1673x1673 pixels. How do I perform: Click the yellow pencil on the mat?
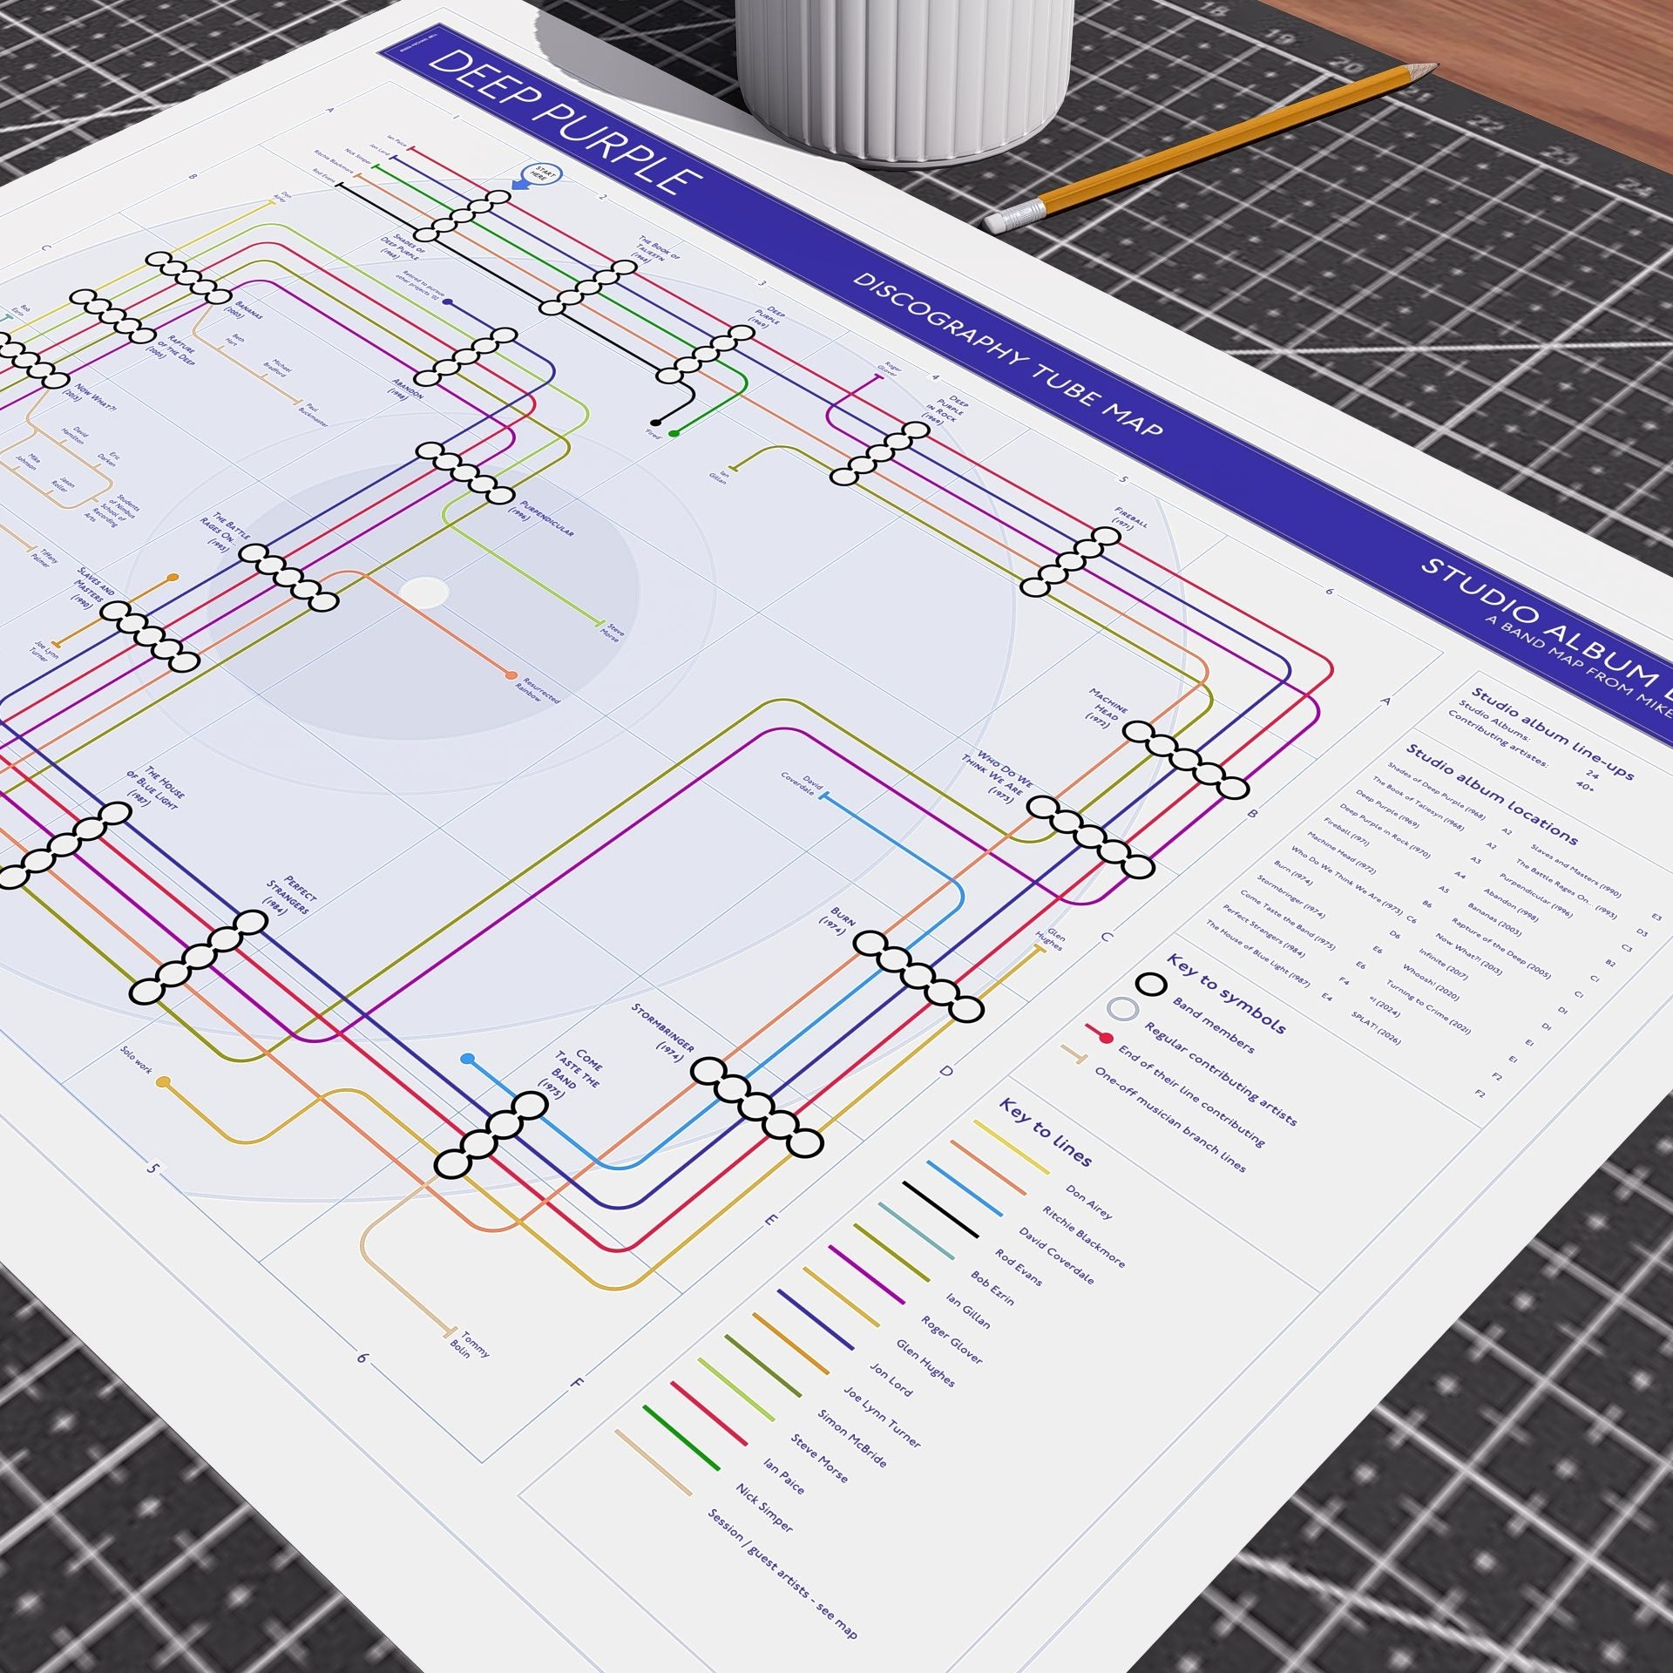pyautogui.click(x=1210, y=148)
